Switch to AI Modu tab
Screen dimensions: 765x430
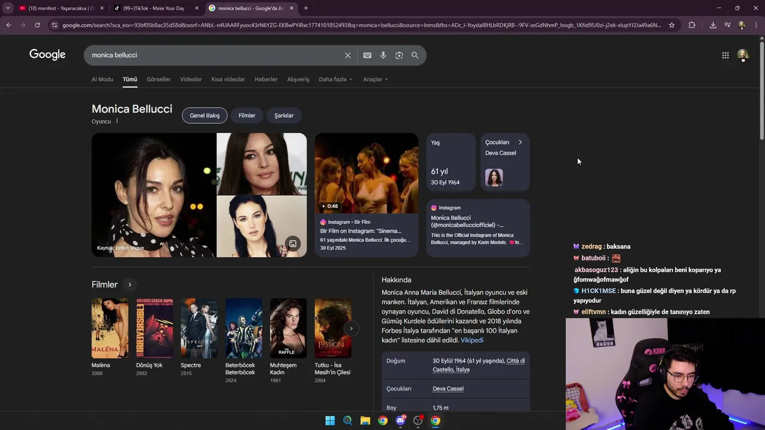tap(102, 79)
